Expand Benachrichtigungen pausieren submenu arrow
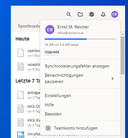This screenshot has width=128, height=138. [x=113, y=79]
